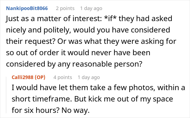Click the "2 points" score on first comment
This screenshot has height=118, width=190.
(65, 8)
